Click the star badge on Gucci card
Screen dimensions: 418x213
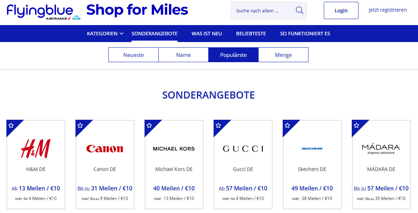coord(218,125)
